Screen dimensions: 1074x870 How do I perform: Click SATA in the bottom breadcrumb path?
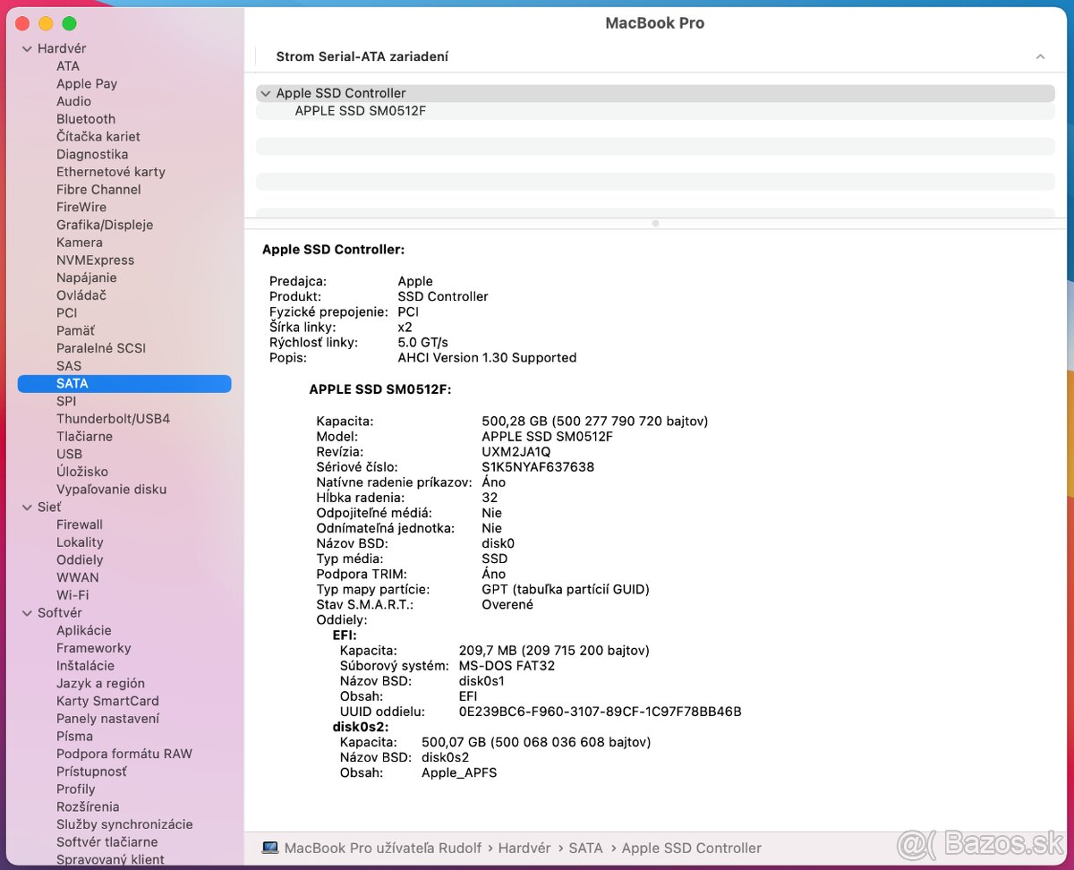pyautogui.click(x=586, y=848)
